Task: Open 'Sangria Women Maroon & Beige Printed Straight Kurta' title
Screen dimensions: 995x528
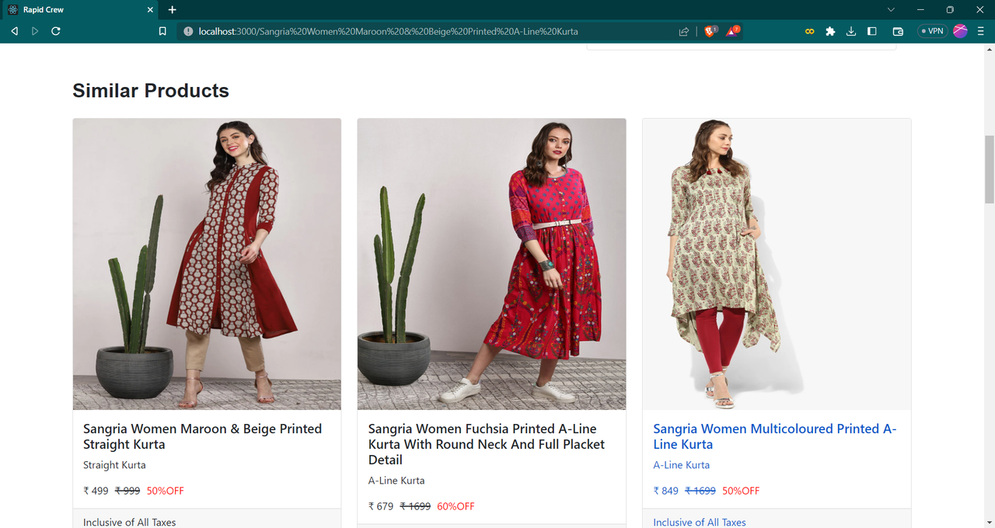Action: pos(203,436)
